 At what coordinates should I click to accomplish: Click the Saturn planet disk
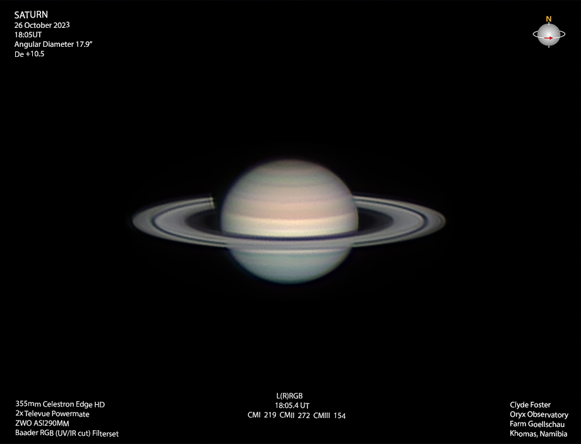tap(289, 221)
